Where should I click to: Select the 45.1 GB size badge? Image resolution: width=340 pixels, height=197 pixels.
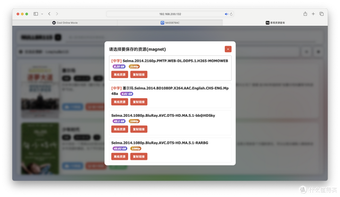119,121
